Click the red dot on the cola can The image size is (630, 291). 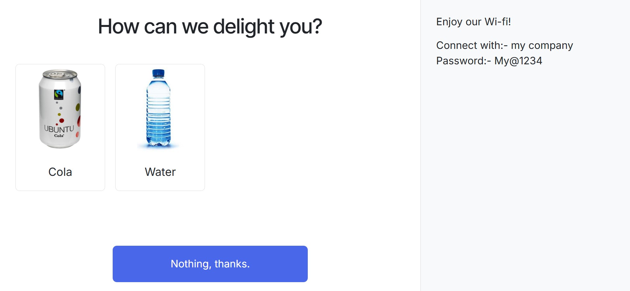(61, 120)
